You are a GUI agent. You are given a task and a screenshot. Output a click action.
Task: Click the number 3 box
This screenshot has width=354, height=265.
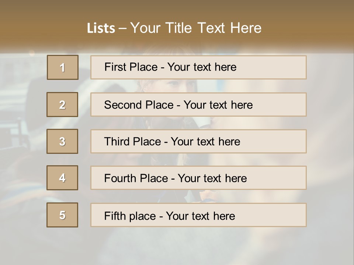tap(62, 141)
